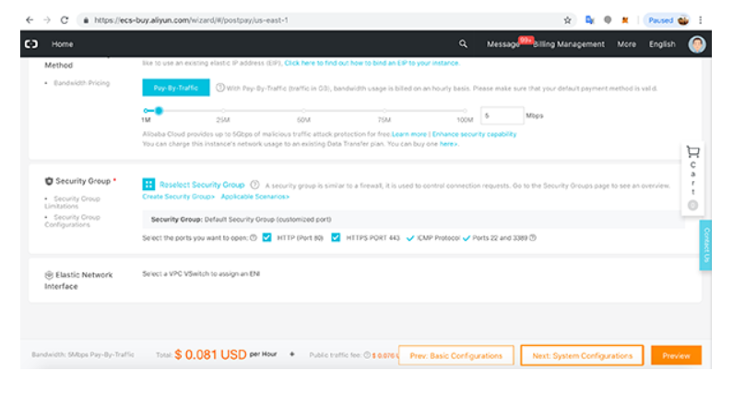Click Prev: Basic Configurations button
Screen dimensions: 733x395
tap(455, 355)
